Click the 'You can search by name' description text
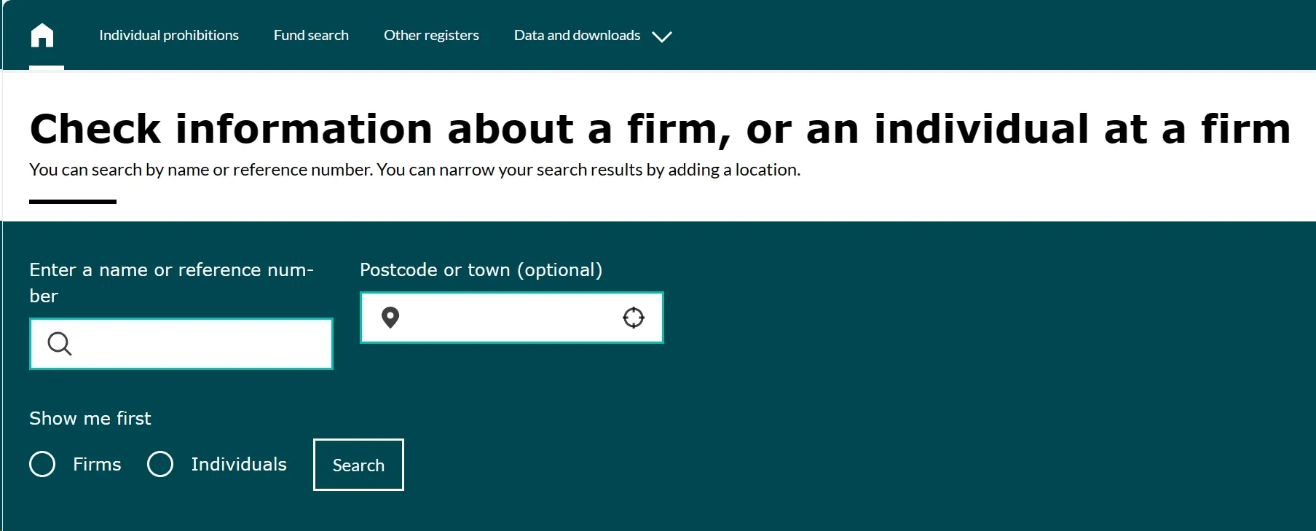Screen dimensions: 1316x531 [415, 170]
